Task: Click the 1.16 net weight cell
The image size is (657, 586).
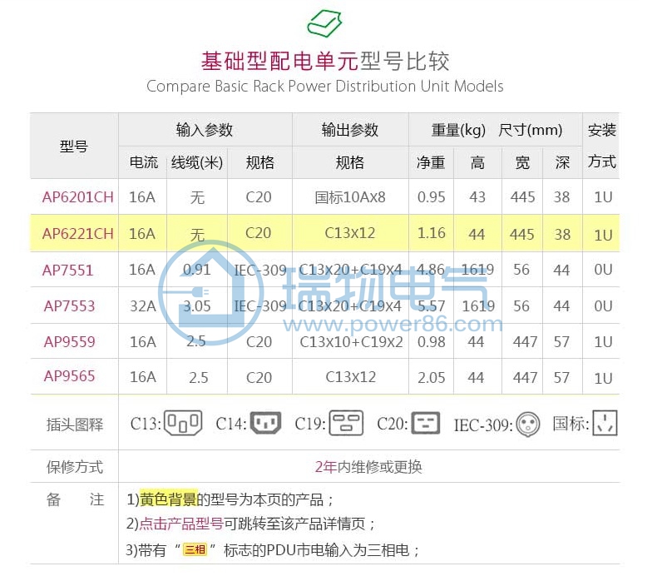Action: 431,233
